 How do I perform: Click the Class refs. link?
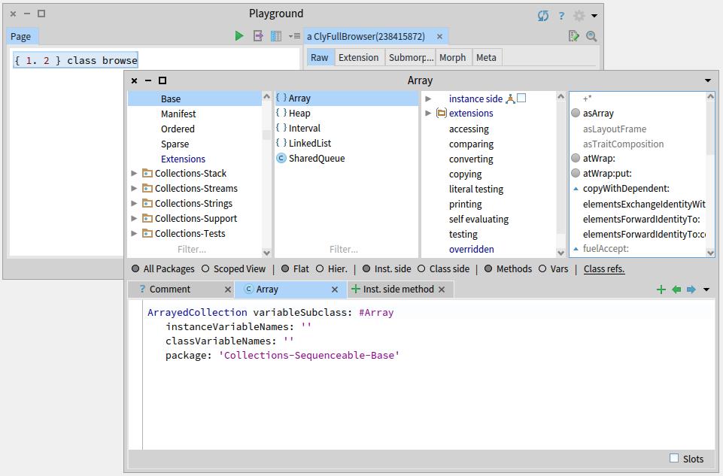604,268
